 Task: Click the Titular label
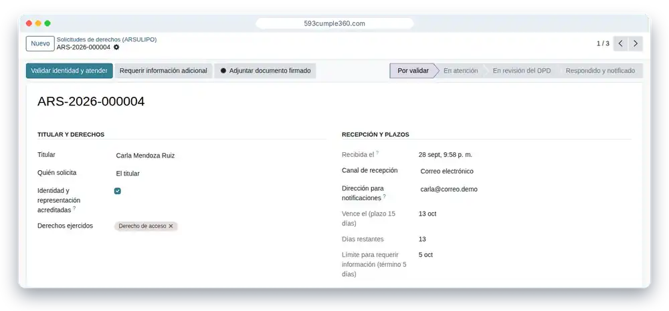pos(46,155)
